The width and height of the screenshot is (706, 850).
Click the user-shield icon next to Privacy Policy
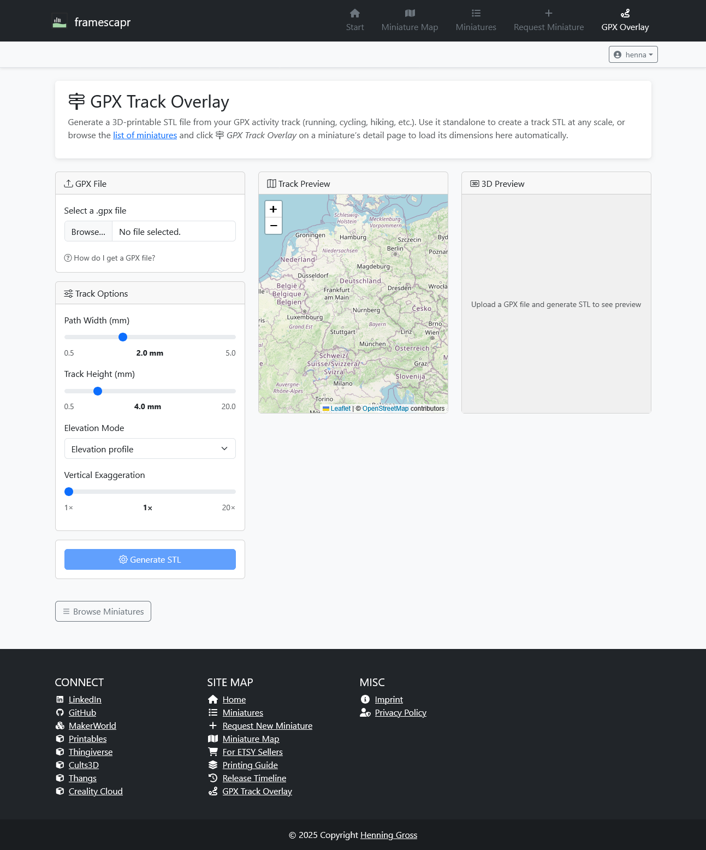pos(365,712)
